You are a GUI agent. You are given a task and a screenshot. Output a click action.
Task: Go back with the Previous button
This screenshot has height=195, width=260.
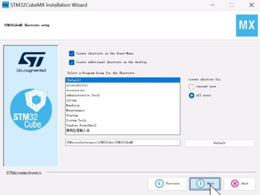167,184
